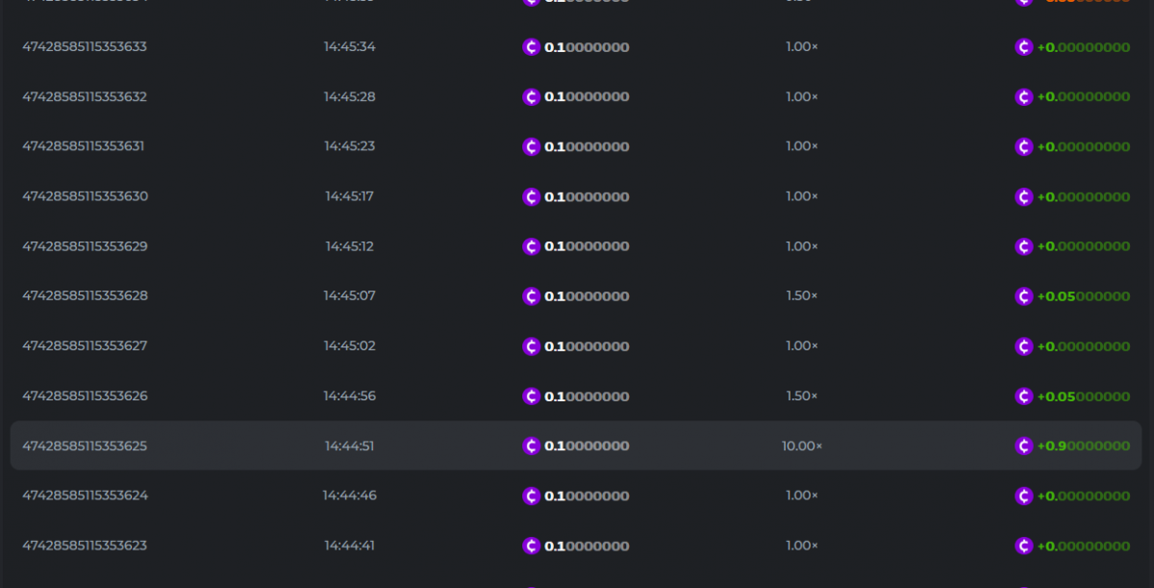Click the bet amount coin icon in the 14:45:02 row
The width and height of the screenshot is (1154, 588).
pyautogui.click(x=531, y=346)
